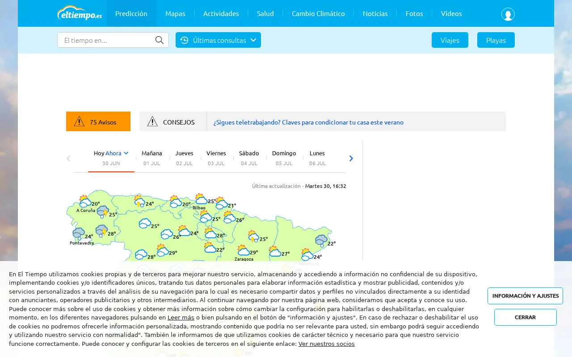The image size is (572, 357).
Task: Open the Salud menu item
Action: (x=265, y=13)
